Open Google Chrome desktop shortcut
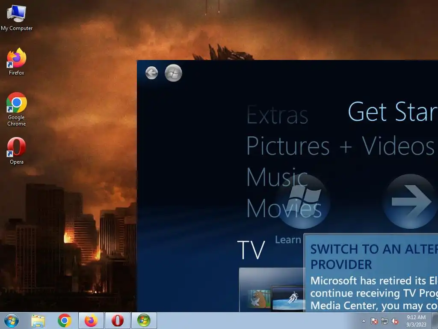This screenshot has height=329, width=438. tap(17, 109)
